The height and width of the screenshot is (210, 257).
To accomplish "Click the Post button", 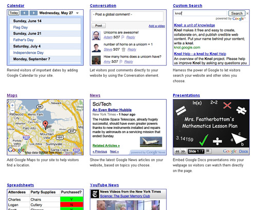I will [x=99, y=26].
